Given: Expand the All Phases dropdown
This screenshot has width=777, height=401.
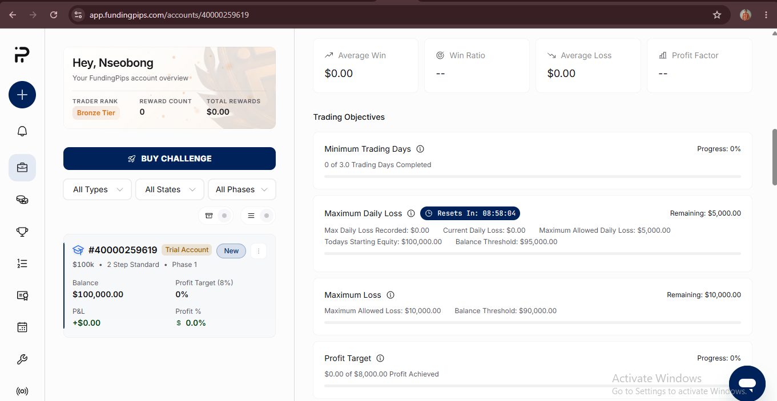Looking at the screenshot, I should [242, 189].
